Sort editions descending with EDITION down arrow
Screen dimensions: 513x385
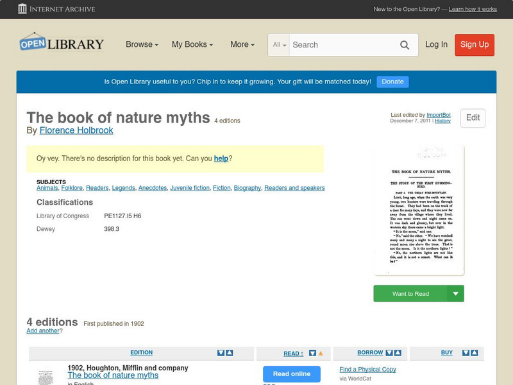219,352
